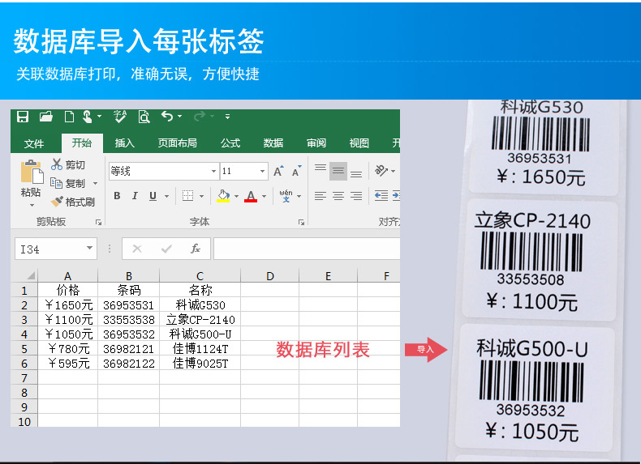
Task: Click the New blank document icon
Action: click(x=69, y=117)
